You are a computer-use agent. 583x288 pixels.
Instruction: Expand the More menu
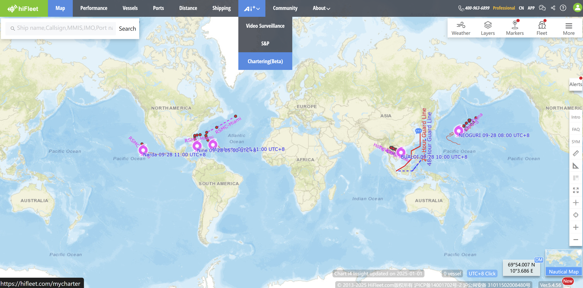coord(569,28)
